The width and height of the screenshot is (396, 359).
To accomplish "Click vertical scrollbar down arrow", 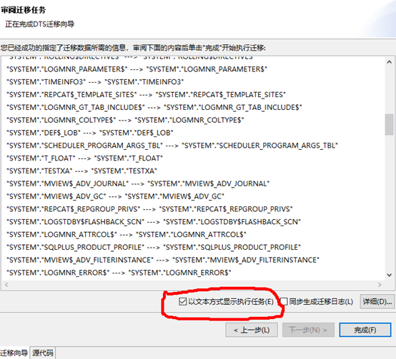I will click(389, 275).
